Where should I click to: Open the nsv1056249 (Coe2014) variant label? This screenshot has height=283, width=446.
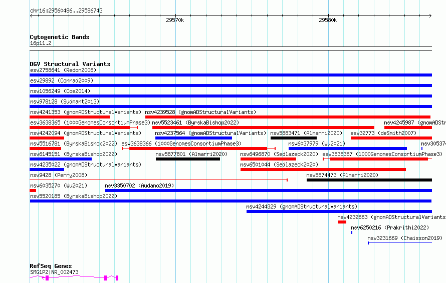(x=60, y=91)
